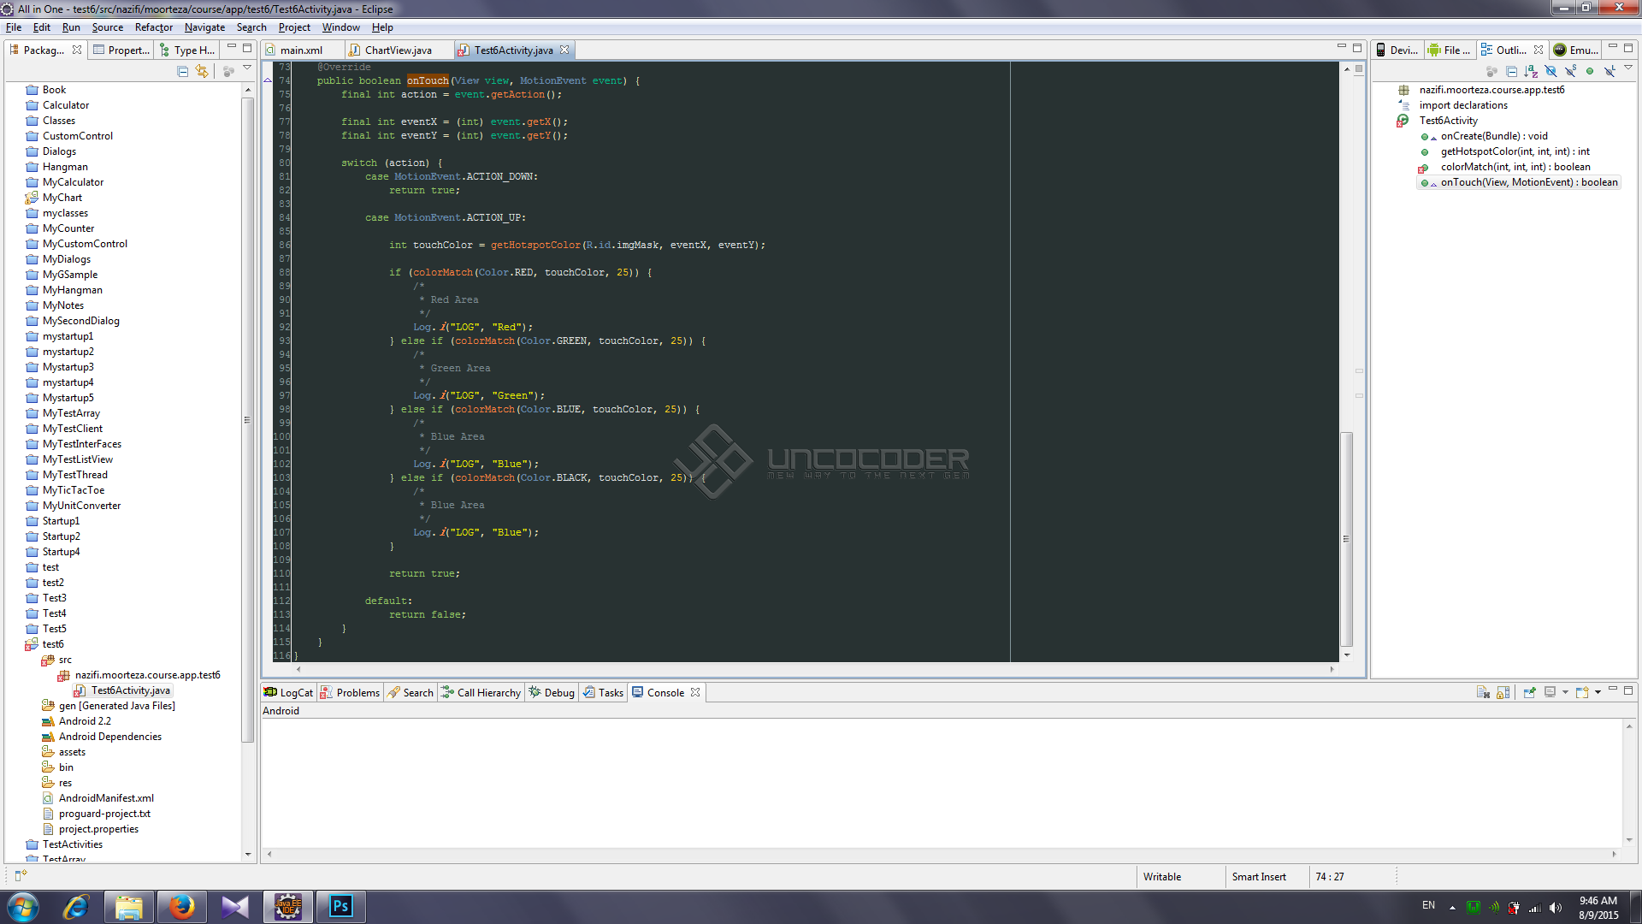This screenshot has height=924, width=1642.
Task: Toggle Hide Non-Public Members in Outline
Action: pyautogui.click(x=1590, y=71)
